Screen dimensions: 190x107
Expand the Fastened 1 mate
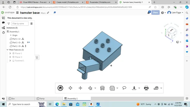coord(10,61)
